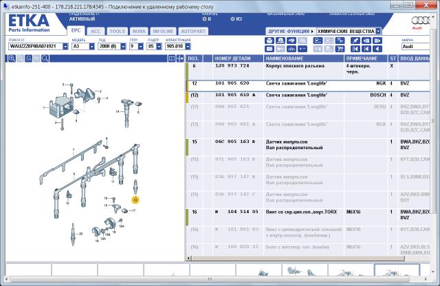Select the highlighted last illustration thumbnail

397,270
